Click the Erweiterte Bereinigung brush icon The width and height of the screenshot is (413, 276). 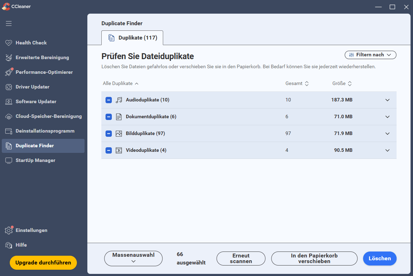(x=9, y=57)
